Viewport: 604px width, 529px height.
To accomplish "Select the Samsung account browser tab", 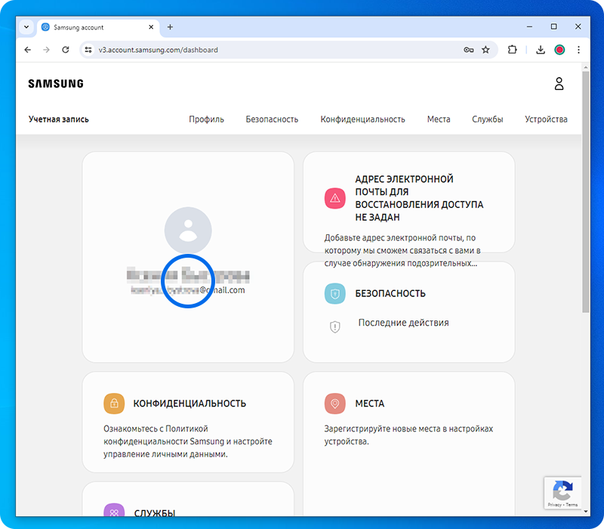I will click(x=98, y=27).
